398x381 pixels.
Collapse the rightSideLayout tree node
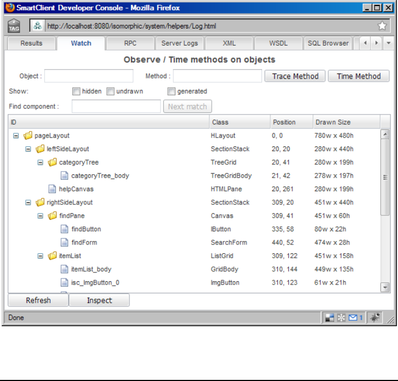[28, 202]
